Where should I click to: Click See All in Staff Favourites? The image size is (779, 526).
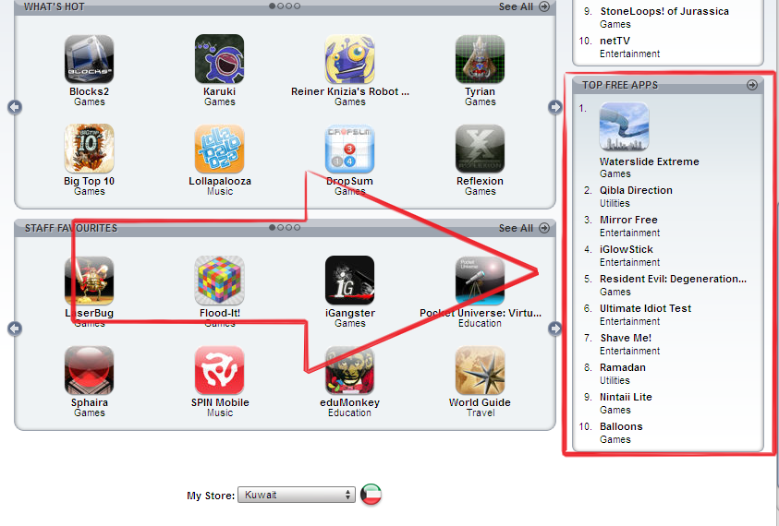(516, 228)
